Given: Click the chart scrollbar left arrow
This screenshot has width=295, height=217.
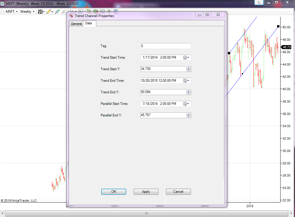Looking at the screenshot, I should pos(2,214).
